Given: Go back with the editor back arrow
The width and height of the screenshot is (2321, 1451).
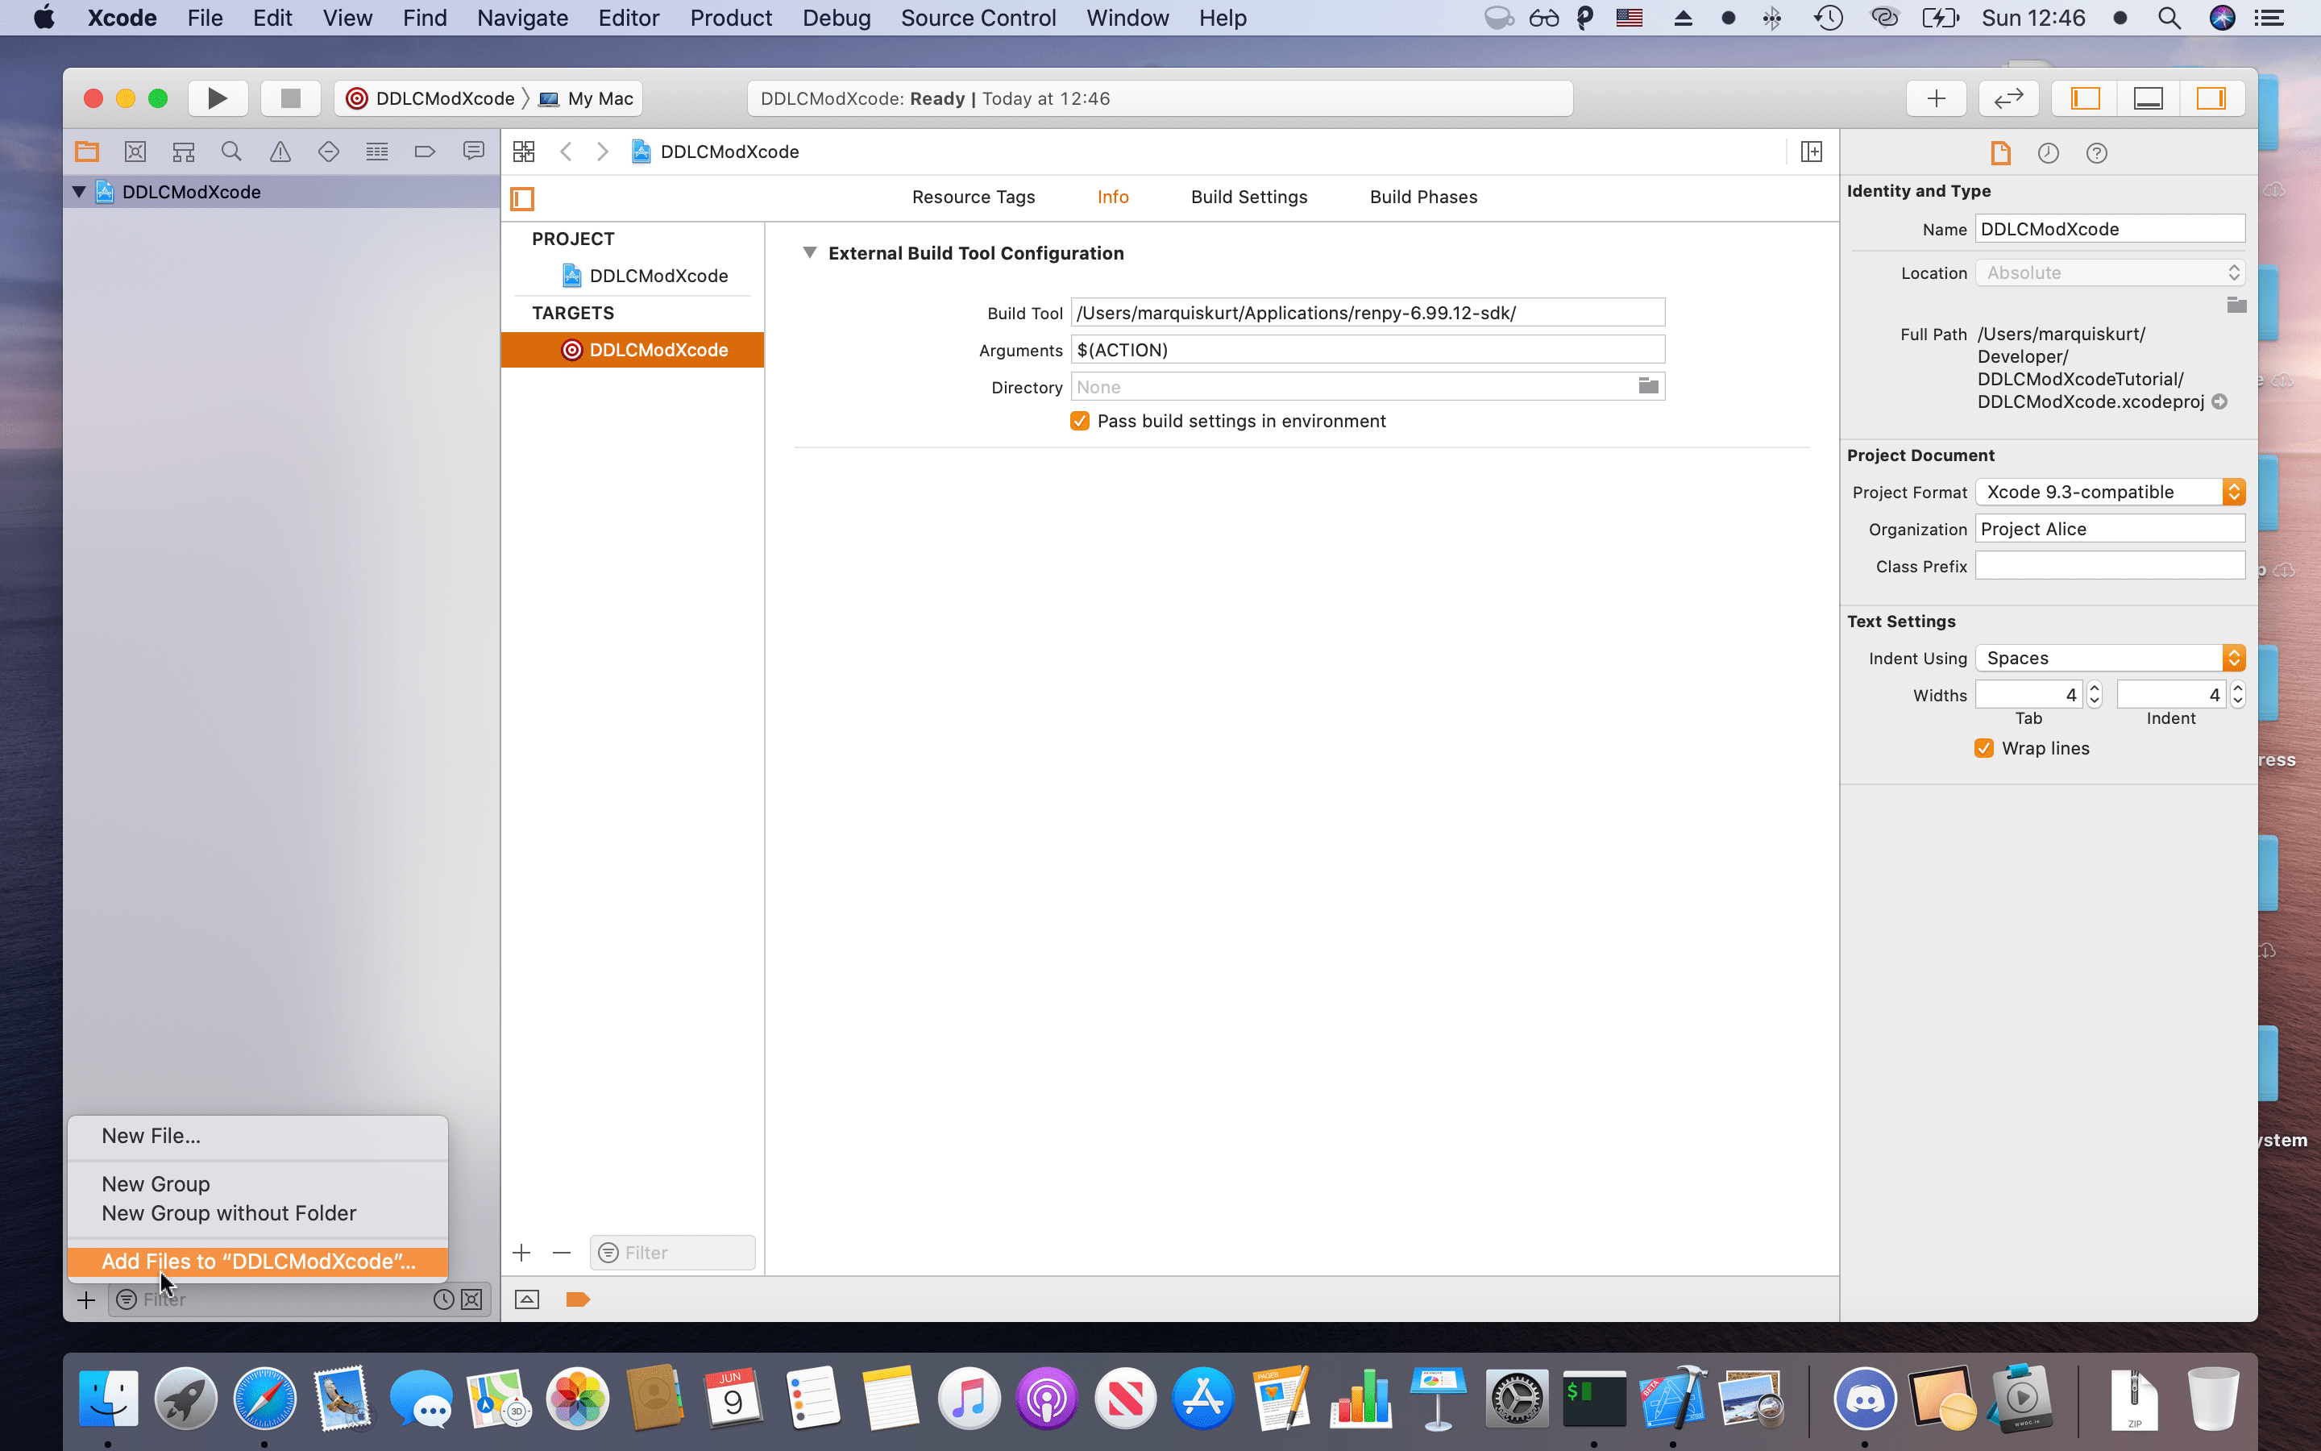Looking at the screenshot, I should coord(566,152).
